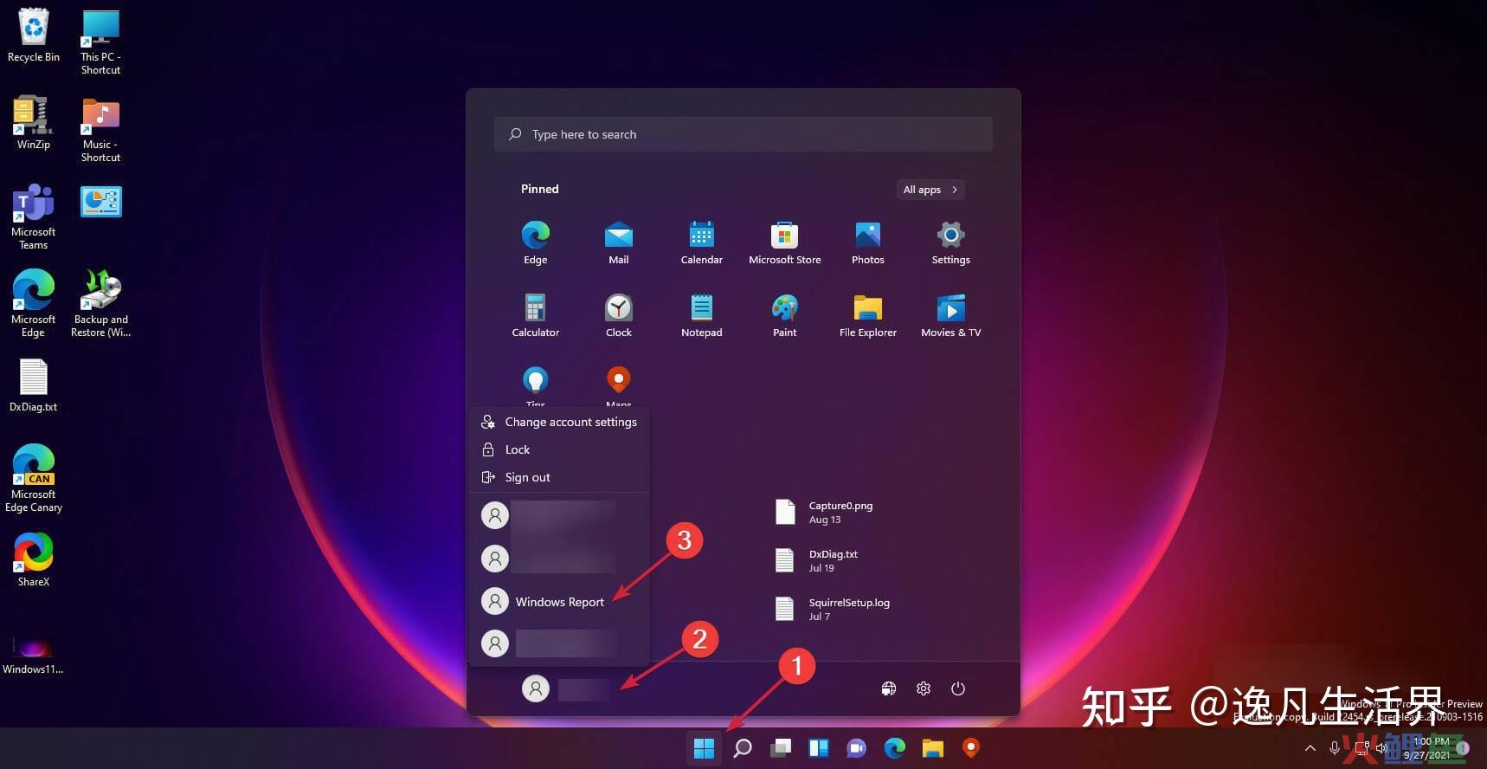Launch the Photos app

coord(867,242)
